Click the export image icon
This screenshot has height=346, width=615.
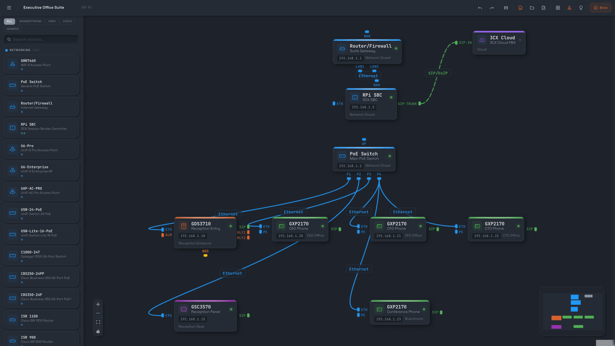click(x=506, y=8)
